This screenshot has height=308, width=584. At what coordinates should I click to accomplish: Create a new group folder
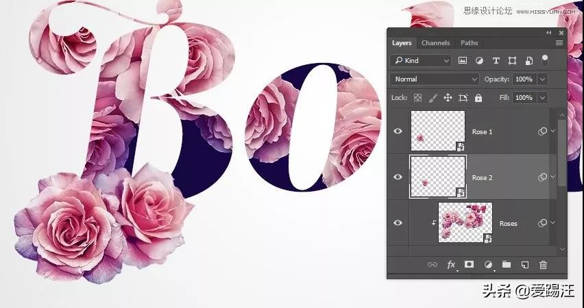point(506,264)
